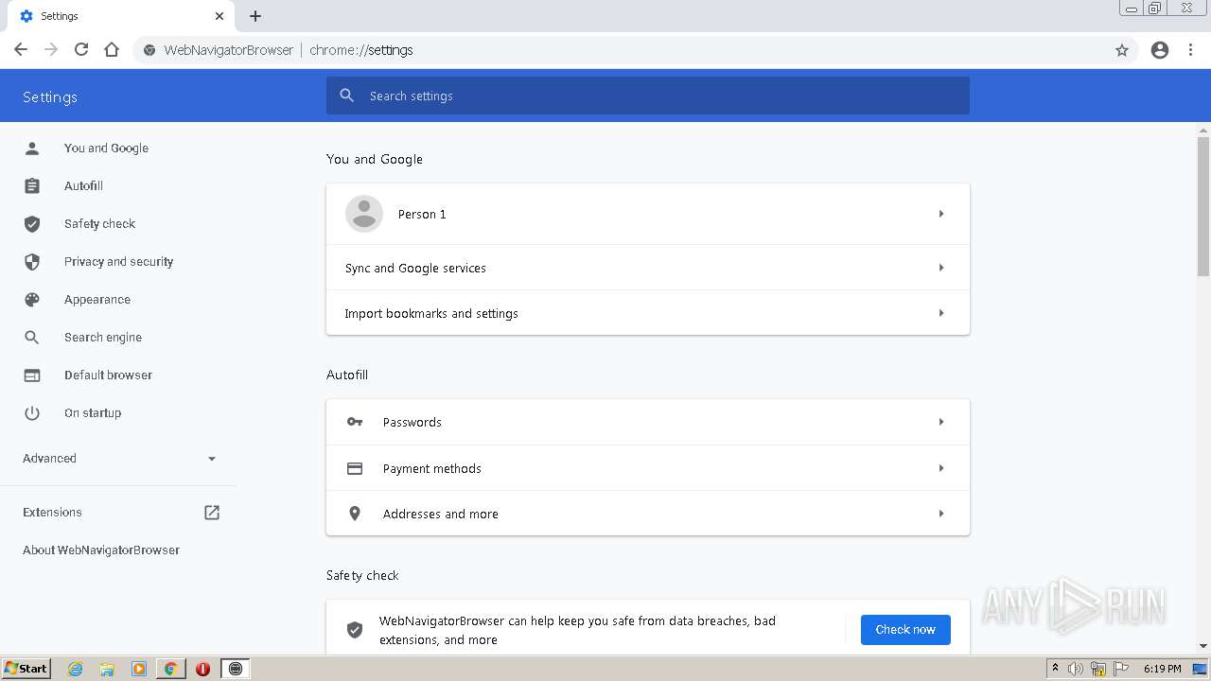This screenshot has height=681, width=1211.
Task: Click the volume icon in system tray
Action: click(x=1076, y=669)
